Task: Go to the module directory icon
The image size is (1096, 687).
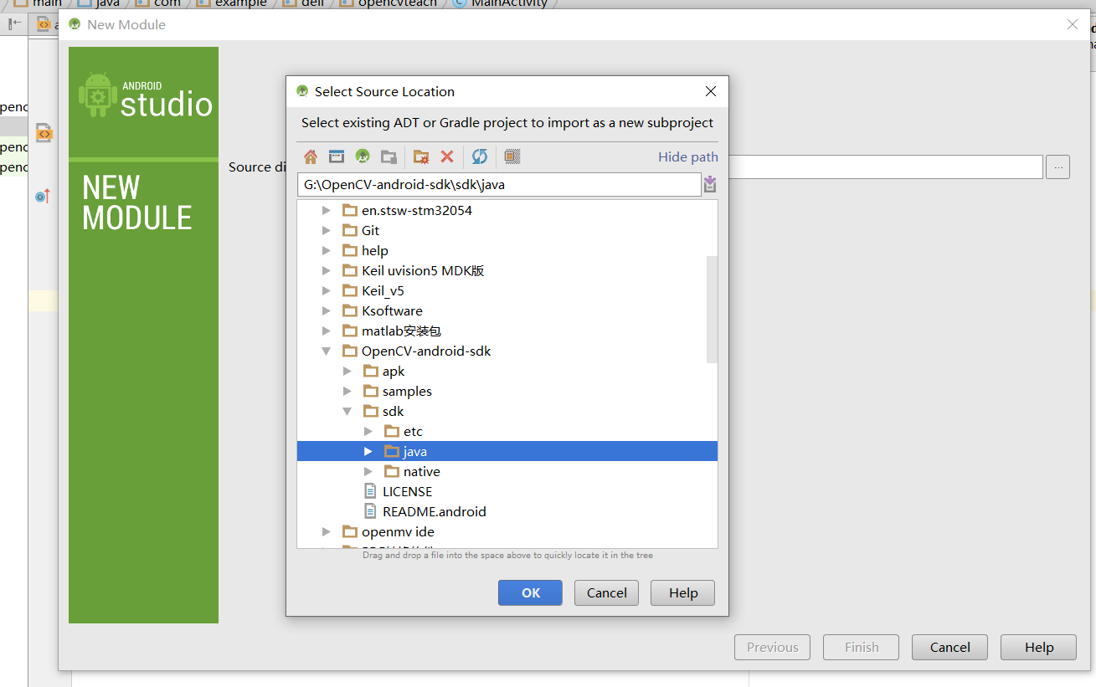Action: [x=388, y=156]
